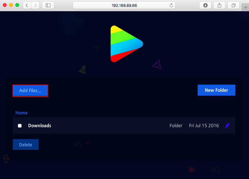The width and height of the screenshot is (249, 179).
Task: Show all tabs with the tab overview icon
Action: coord(233,5)
